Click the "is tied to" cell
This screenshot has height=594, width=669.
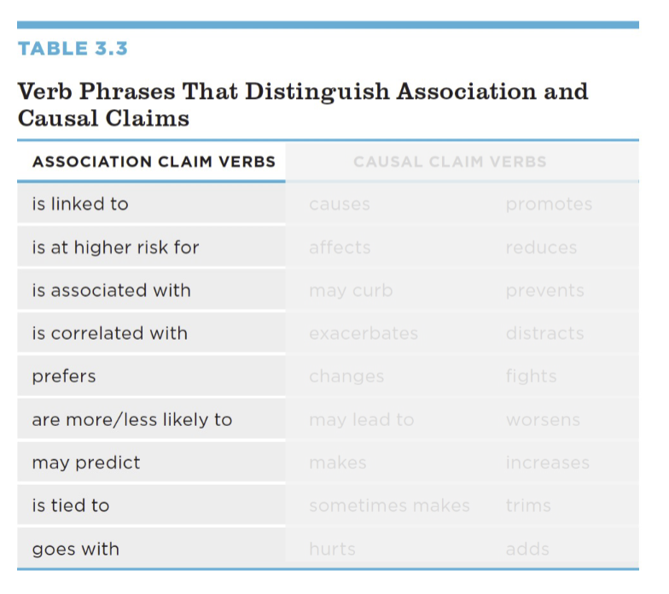(71, 505)
